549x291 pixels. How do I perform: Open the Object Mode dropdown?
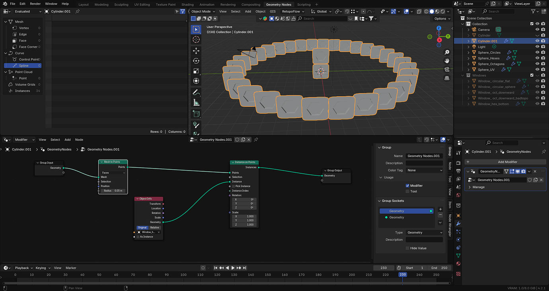tap(203, 12)
